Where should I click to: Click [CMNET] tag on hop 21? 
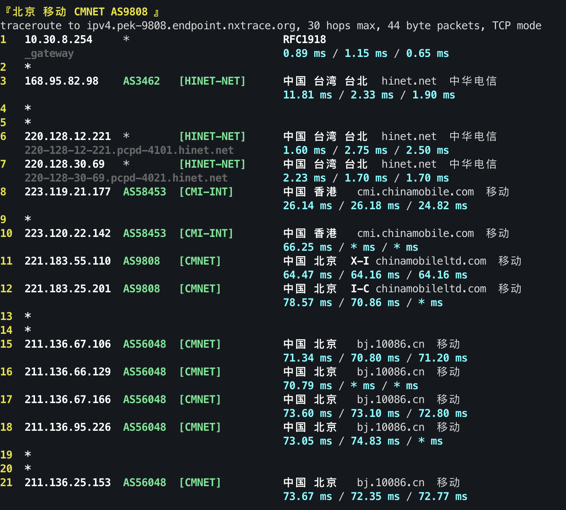coord(200,483)
